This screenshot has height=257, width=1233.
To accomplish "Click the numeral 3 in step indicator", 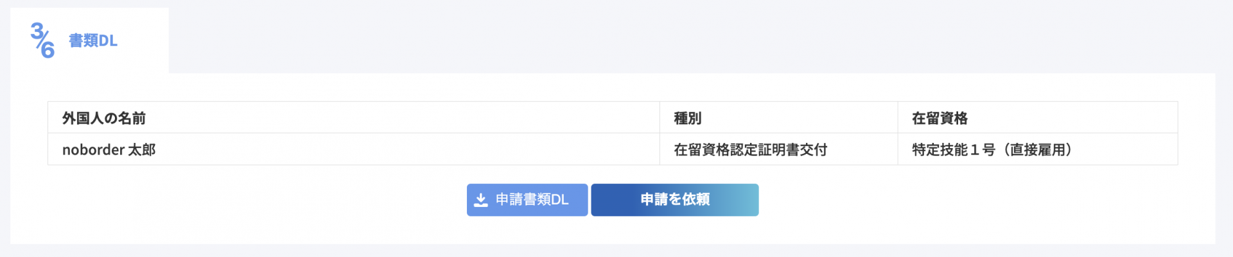I will point(37,31).
